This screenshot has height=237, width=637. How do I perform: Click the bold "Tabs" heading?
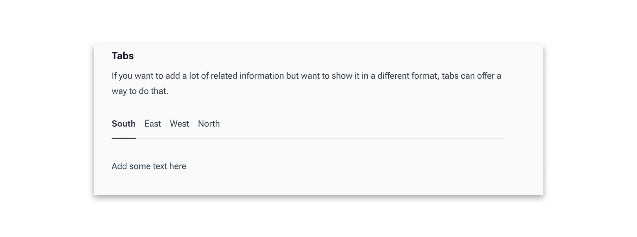coord(123,56)
